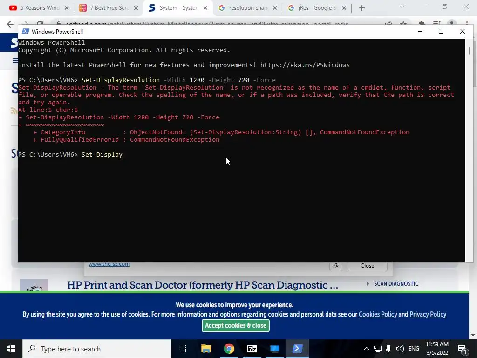Open the SCAN DIAGNOSTIC tag link

coord(396,284)
